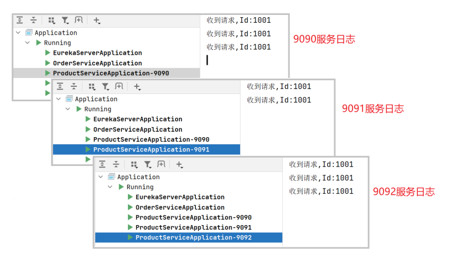Click Application window icon in 9091 panel
Image resolution: width=456 pixels, height=260 pixels.
(x=69, y=99)
